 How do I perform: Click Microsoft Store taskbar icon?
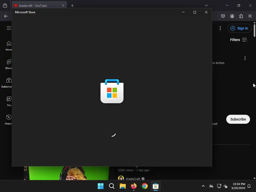click(x=155, y=186)
